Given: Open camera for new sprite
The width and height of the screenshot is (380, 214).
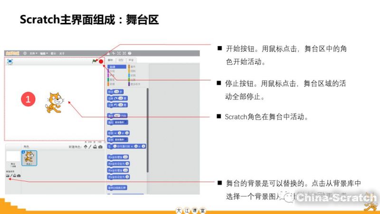Looking at the screenshot, I should 100,147.
